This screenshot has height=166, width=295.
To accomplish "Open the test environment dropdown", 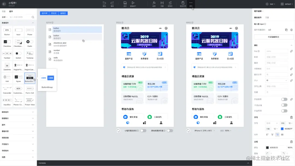I will click(270, 4).
